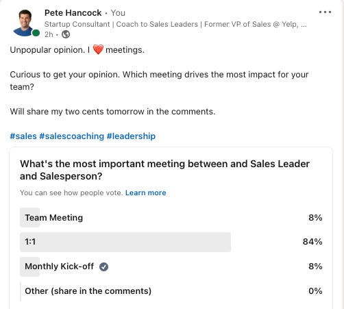344x309 pixels.
Task: Click the 84% result for 1:1
Action: click(312, 242)
